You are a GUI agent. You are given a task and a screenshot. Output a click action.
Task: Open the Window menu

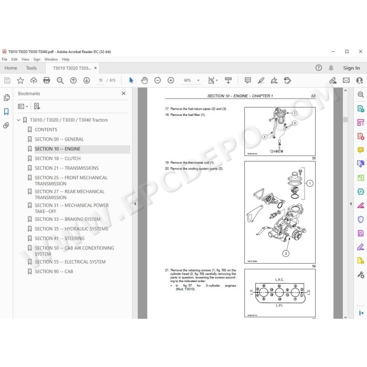click(51, 59)
